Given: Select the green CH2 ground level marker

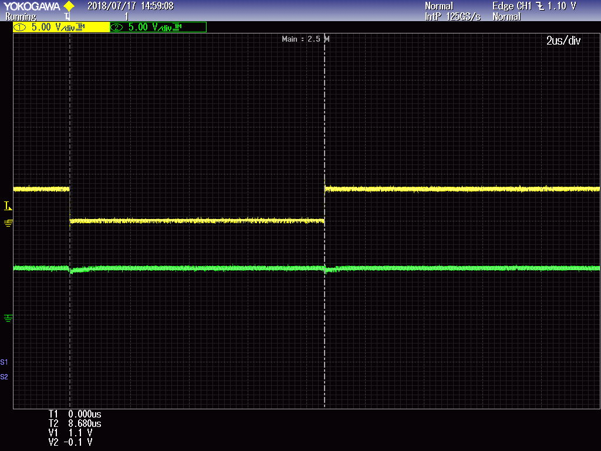Looking at the screenshot, I should [x=8, y=318].
